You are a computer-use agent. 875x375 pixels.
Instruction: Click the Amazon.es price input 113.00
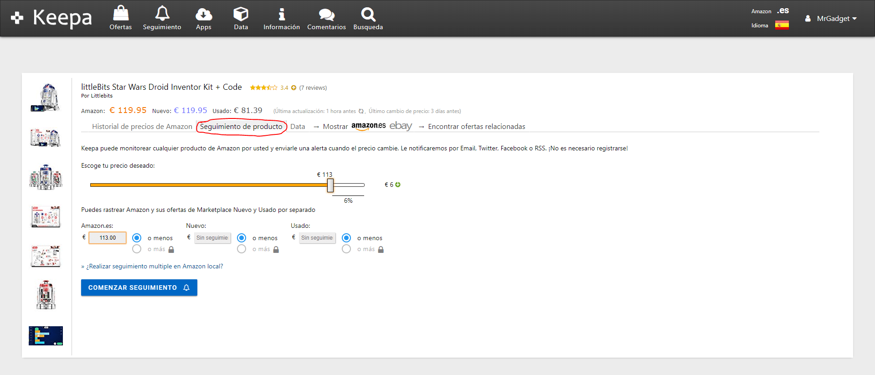pyautogui.click(x=108, y=238)
